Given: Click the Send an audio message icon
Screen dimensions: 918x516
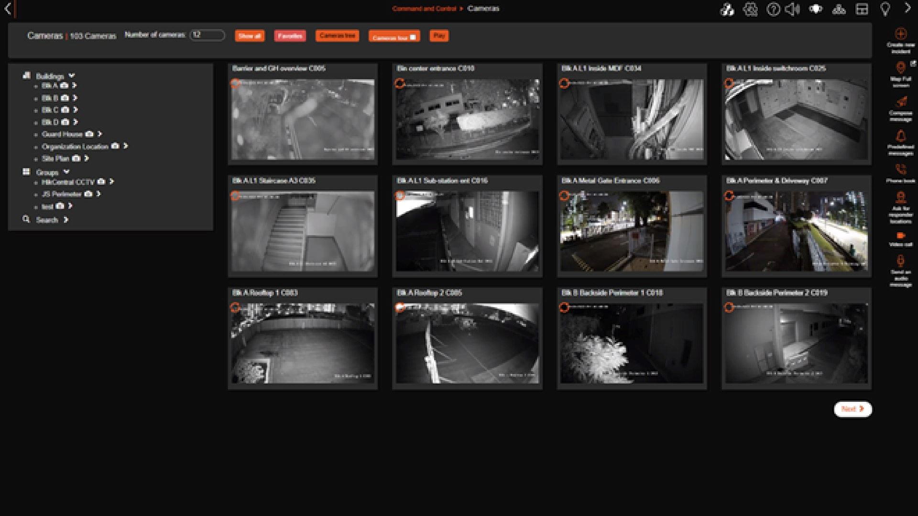Looking at the screenshot, I should [900, 261].
